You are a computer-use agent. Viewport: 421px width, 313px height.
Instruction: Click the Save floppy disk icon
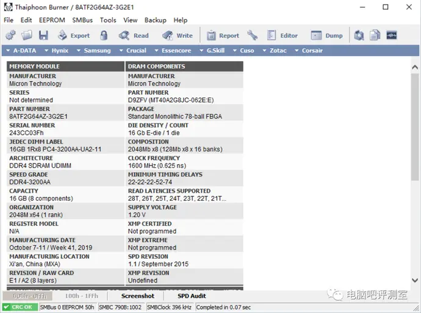tap(43, 35)
